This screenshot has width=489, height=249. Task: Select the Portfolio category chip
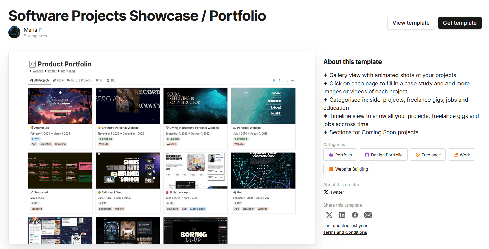coord(340,155)
